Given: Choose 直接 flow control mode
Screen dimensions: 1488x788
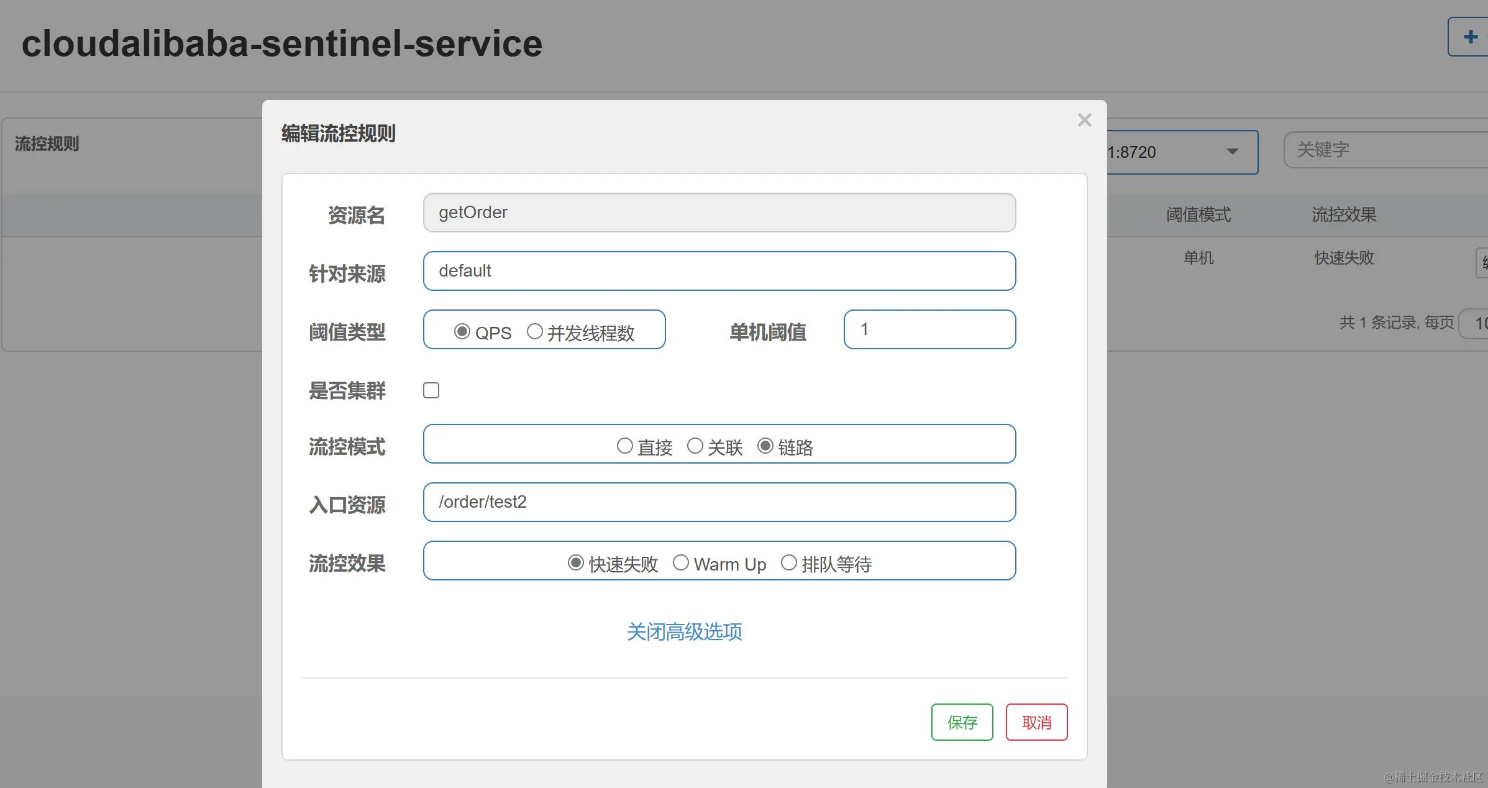Looking at the screenshot, I should click(x=625, y=446).
